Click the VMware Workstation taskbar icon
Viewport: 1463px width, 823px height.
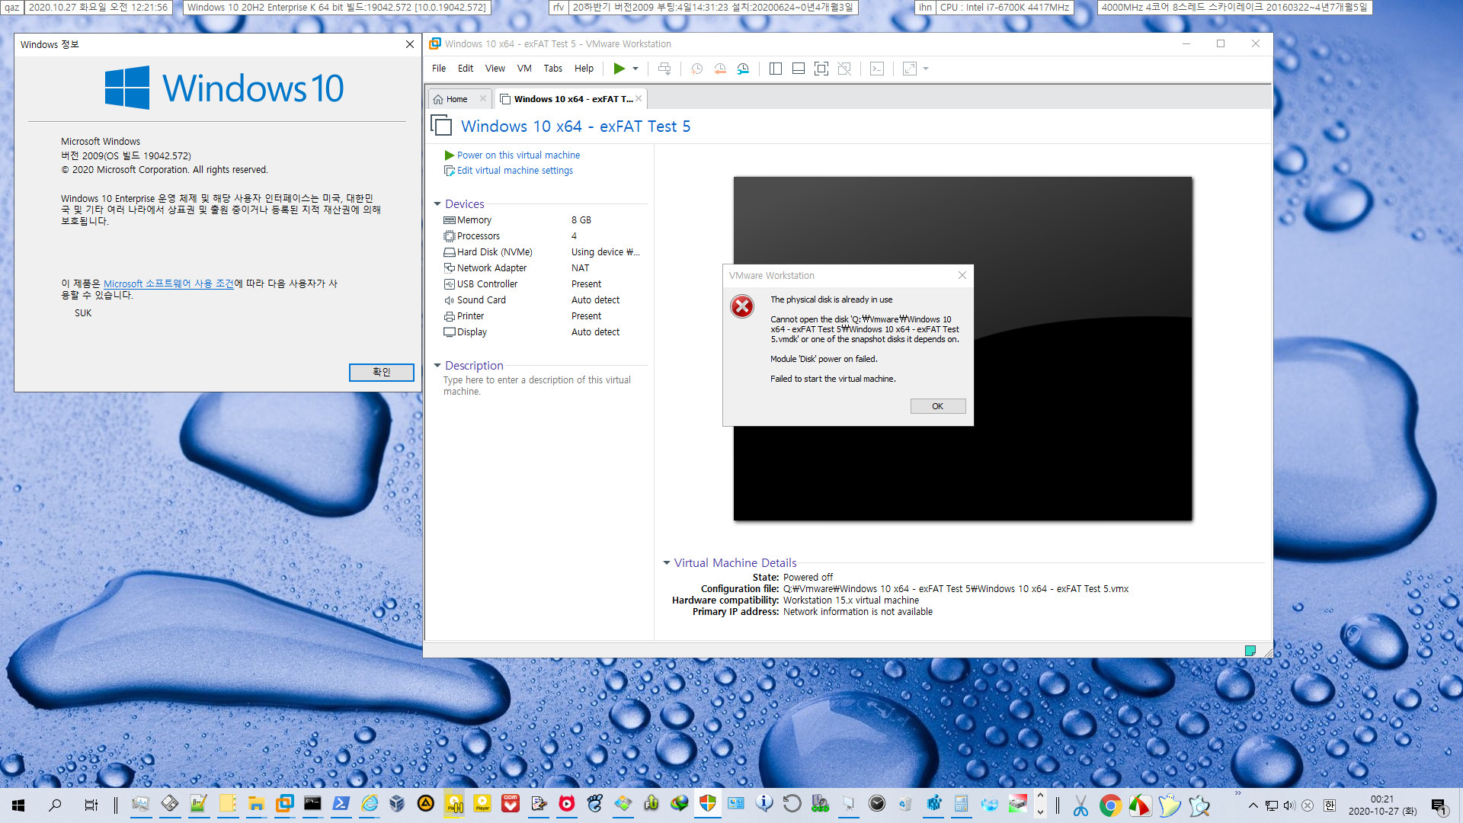(284, 804)
